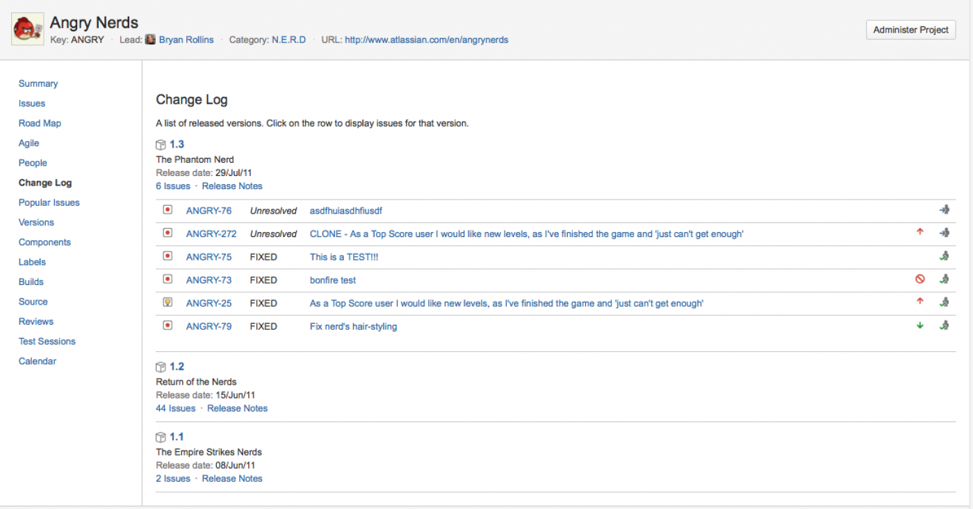The height and width of the screenshot is (509, 973).
Task: Click the red priority arrow on ANGRY-272
Action: coord(920,233)
